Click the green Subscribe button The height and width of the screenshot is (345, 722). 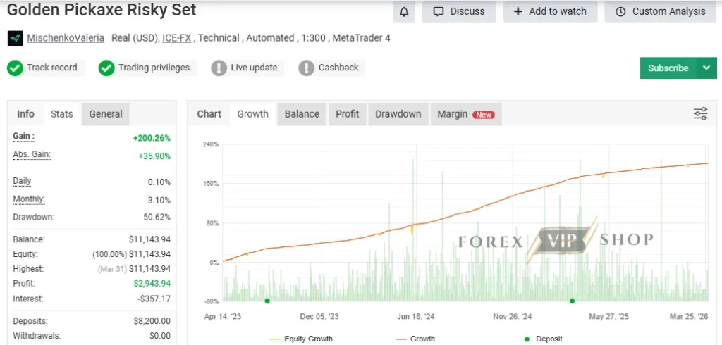[x=668, y=68]
